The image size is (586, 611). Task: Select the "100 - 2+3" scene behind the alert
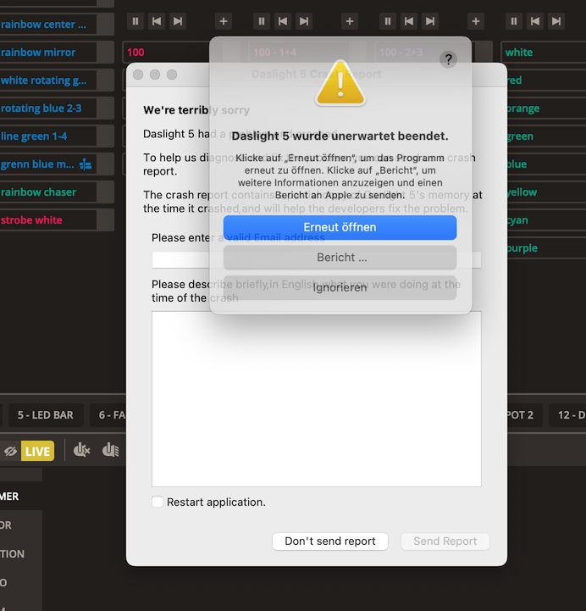pyautogui.click(x=424, y=53)
